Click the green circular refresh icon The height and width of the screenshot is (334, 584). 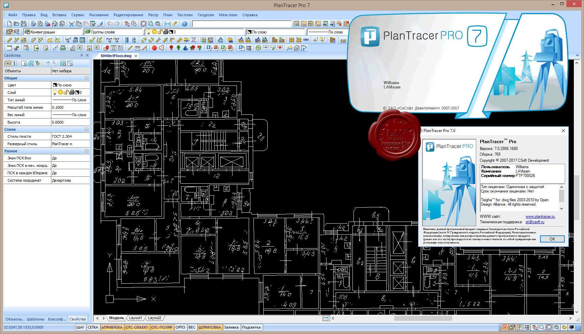(258, 48)
